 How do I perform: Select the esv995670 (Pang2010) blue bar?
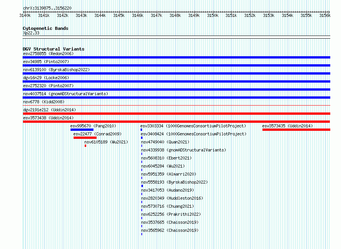(82, 130)
